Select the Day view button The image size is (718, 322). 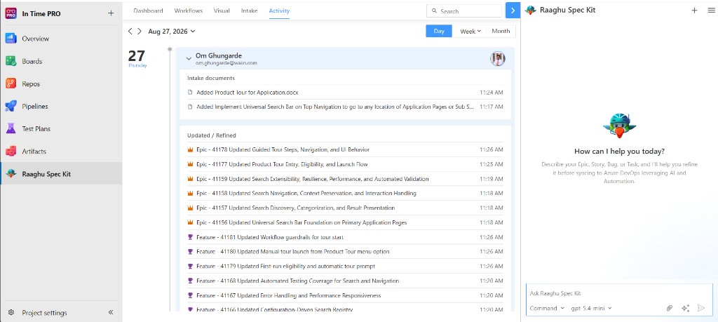coord(439,31)
